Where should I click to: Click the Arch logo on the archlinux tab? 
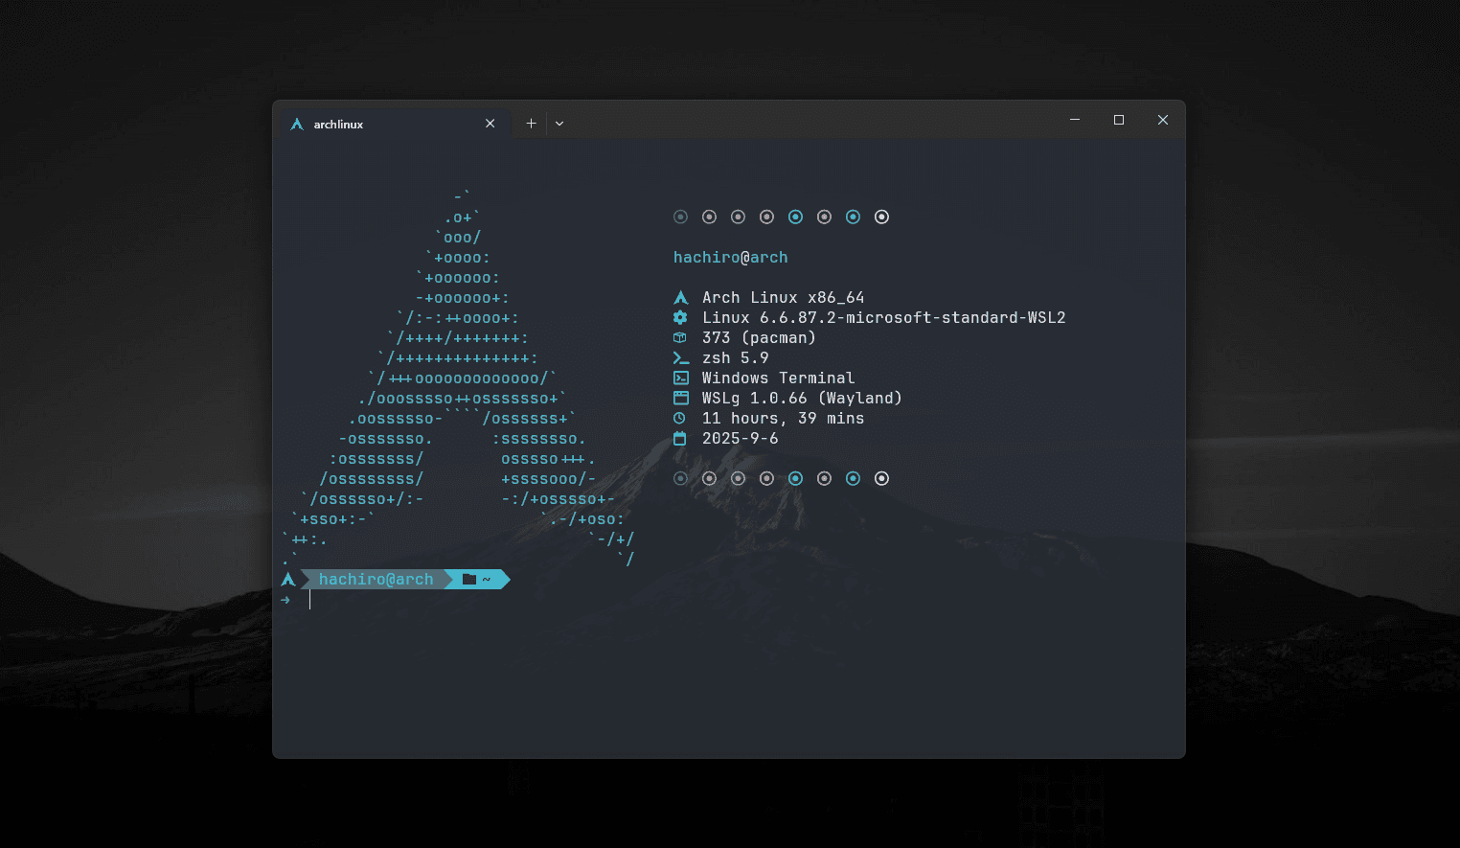pos(297,124)
